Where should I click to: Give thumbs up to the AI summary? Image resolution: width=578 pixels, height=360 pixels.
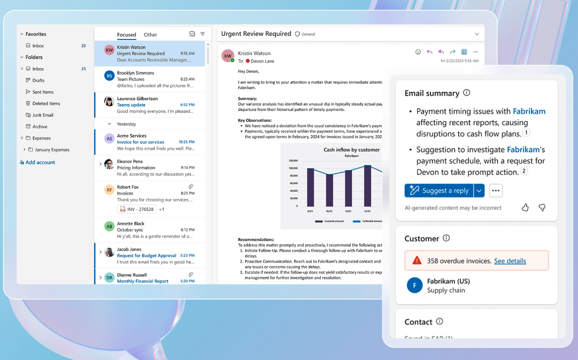[525, 207]
